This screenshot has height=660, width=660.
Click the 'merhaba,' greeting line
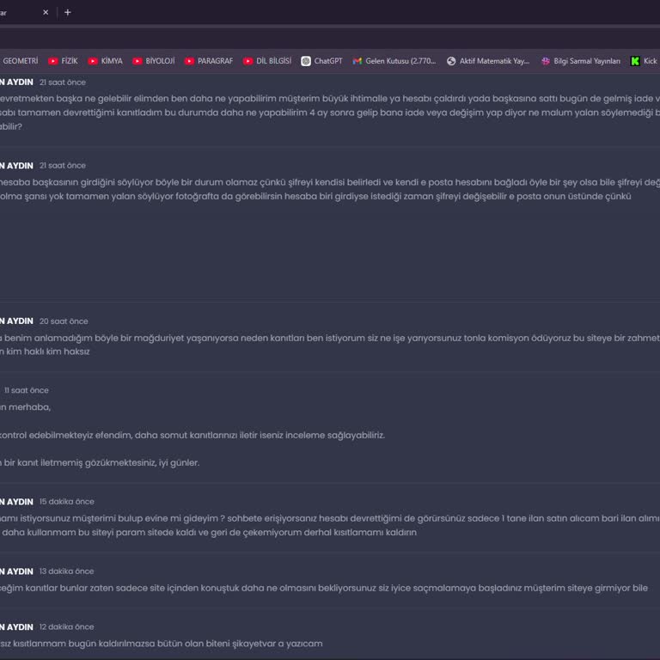(x=26, y=407)
